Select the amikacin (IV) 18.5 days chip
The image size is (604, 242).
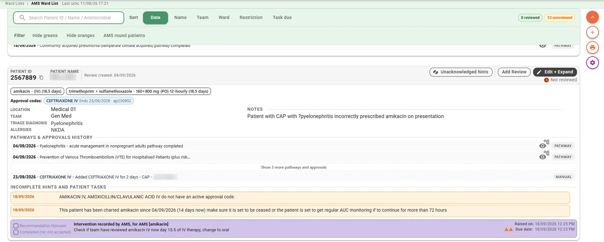37,91
